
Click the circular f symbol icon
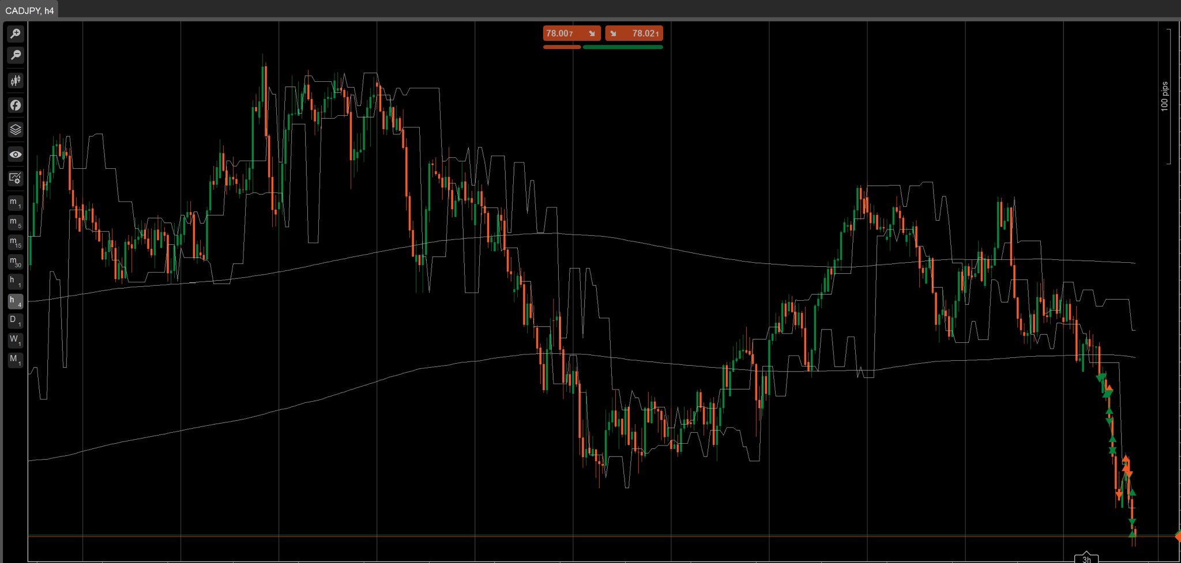pos(15,105)
